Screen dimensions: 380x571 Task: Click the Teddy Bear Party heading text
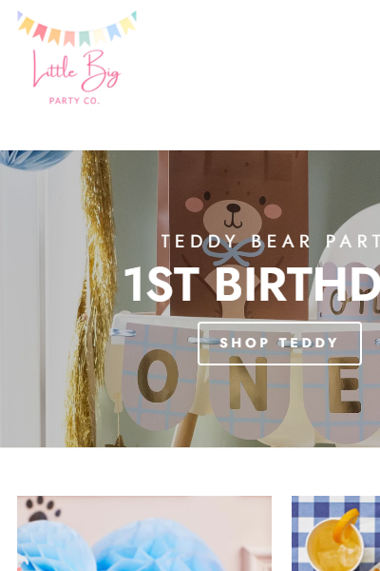(x=270, y=242)
